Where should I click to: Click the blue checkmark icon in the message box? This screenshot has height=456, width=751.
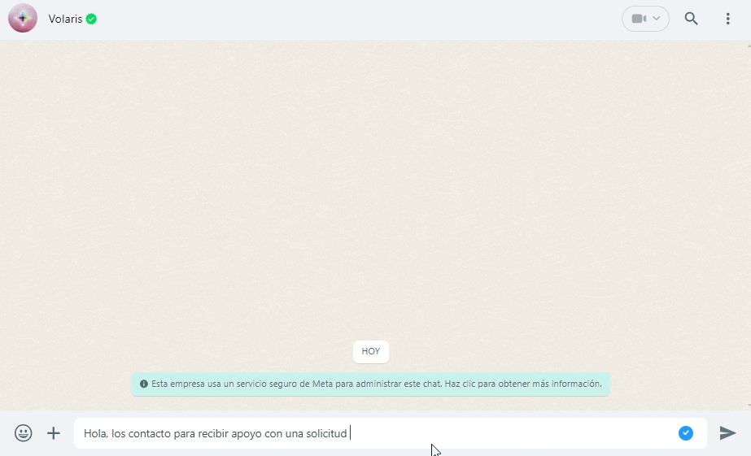tap(685, 433)
